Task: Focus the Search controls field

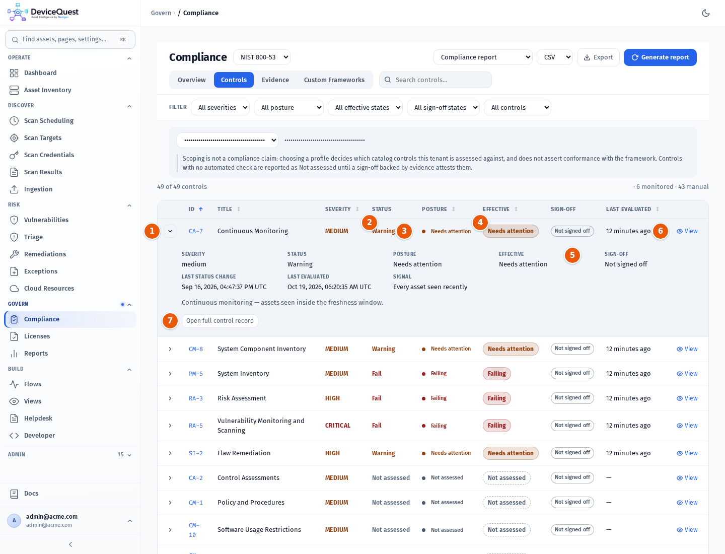Action: [x=436, y=80]
